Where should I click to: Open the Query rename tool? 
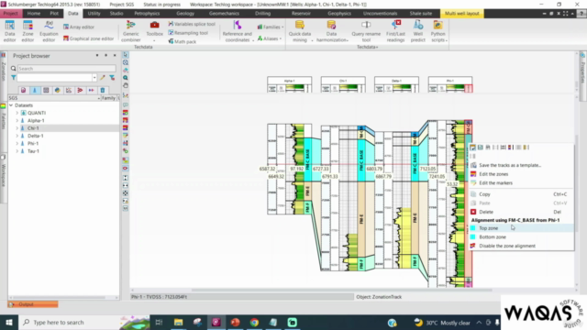coord(366,31)
